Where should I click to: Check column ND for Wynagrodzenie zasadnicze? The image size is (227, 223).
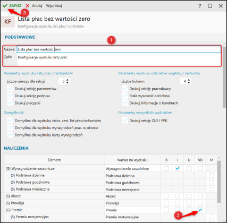click(200, 168)
